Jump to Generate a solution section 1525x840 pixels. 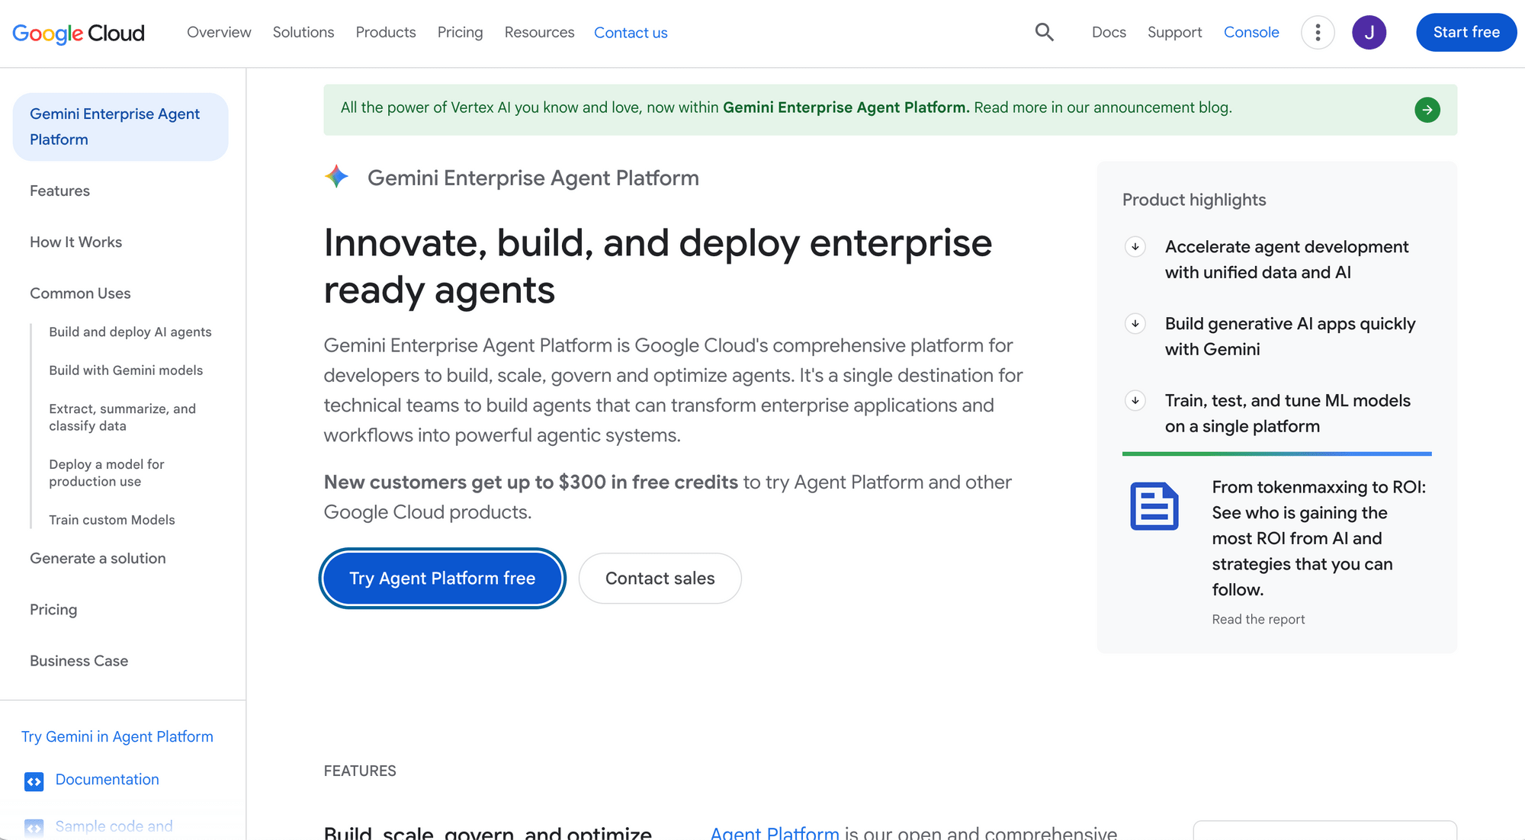[x=98, y=559]
